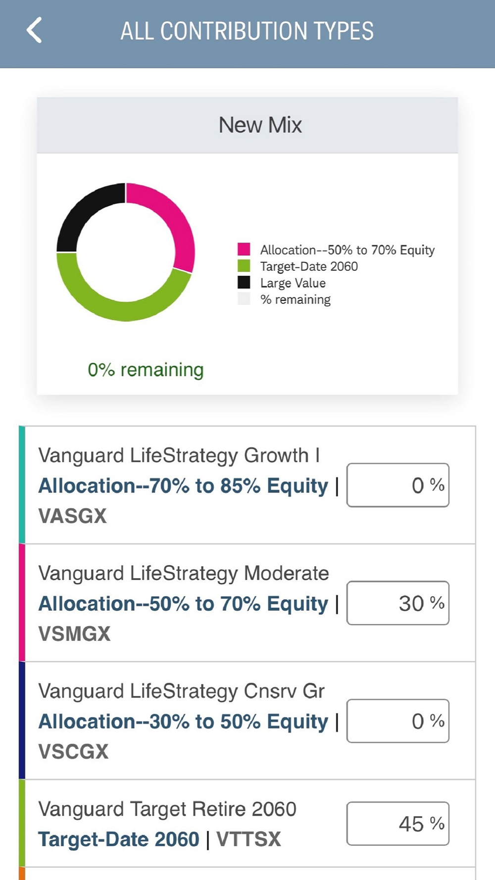Viewport: 495px width, 880px height.
Task: Select the Vanguard Target Retire 2060 fund name
Action: coord(167,809)
